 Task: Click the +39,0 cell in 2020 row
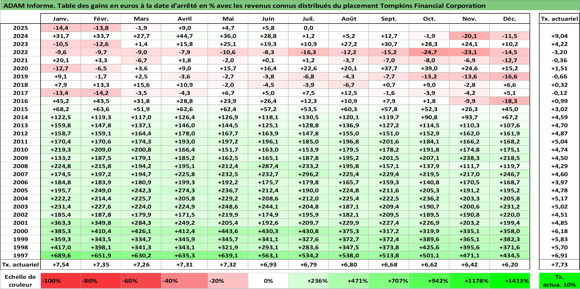pyautogui.click(x=429, y=68)
